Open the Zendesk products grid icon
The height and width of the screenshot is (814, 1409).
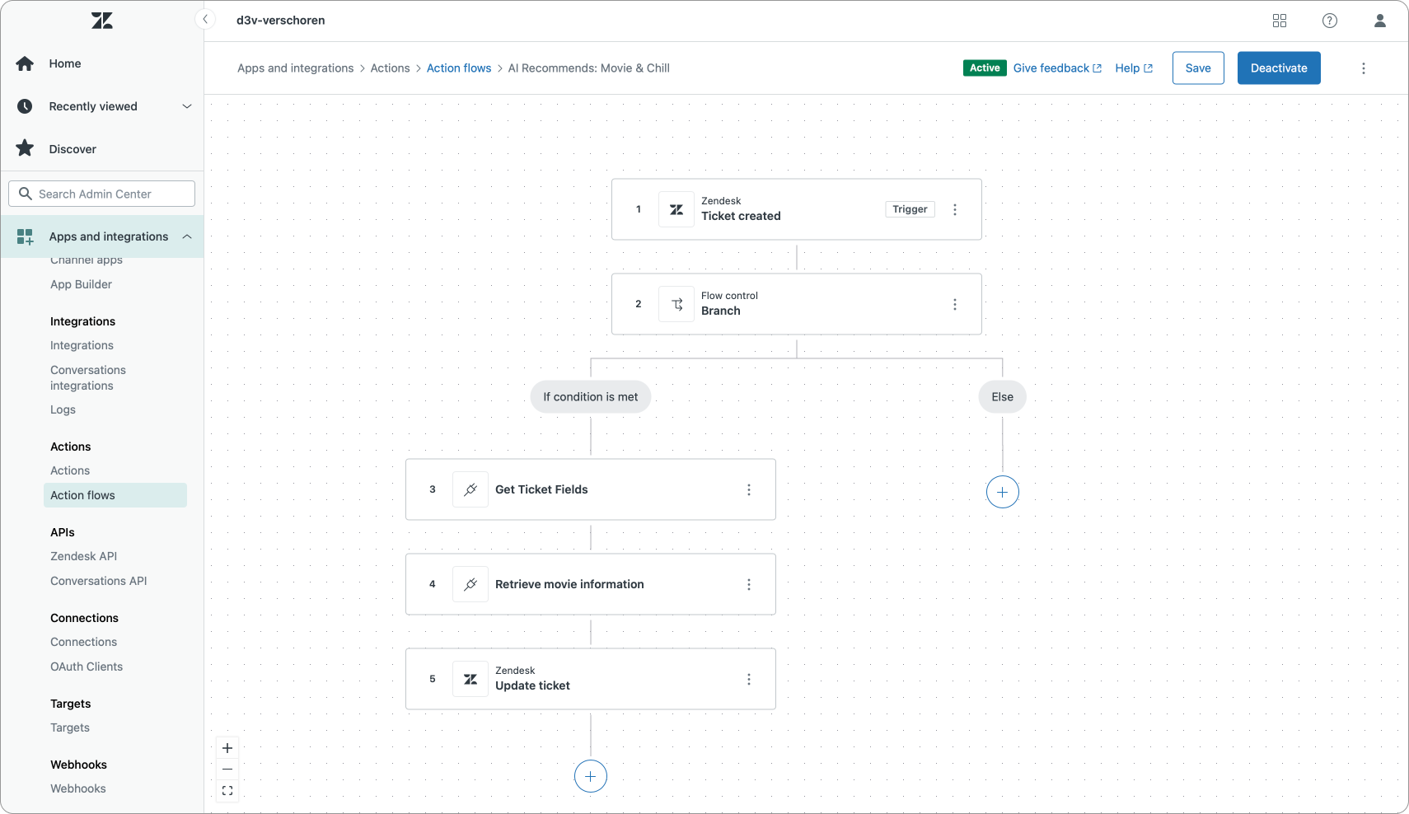click(1280, 21)
